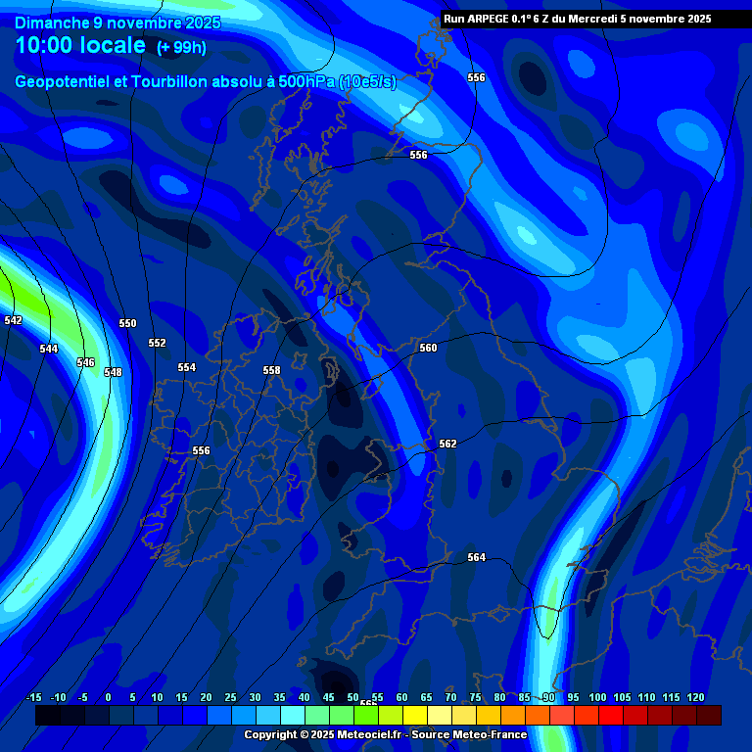Select the 546 isohypse label
This screenshot has height=752, width=752.
click(x=86, y=362)
